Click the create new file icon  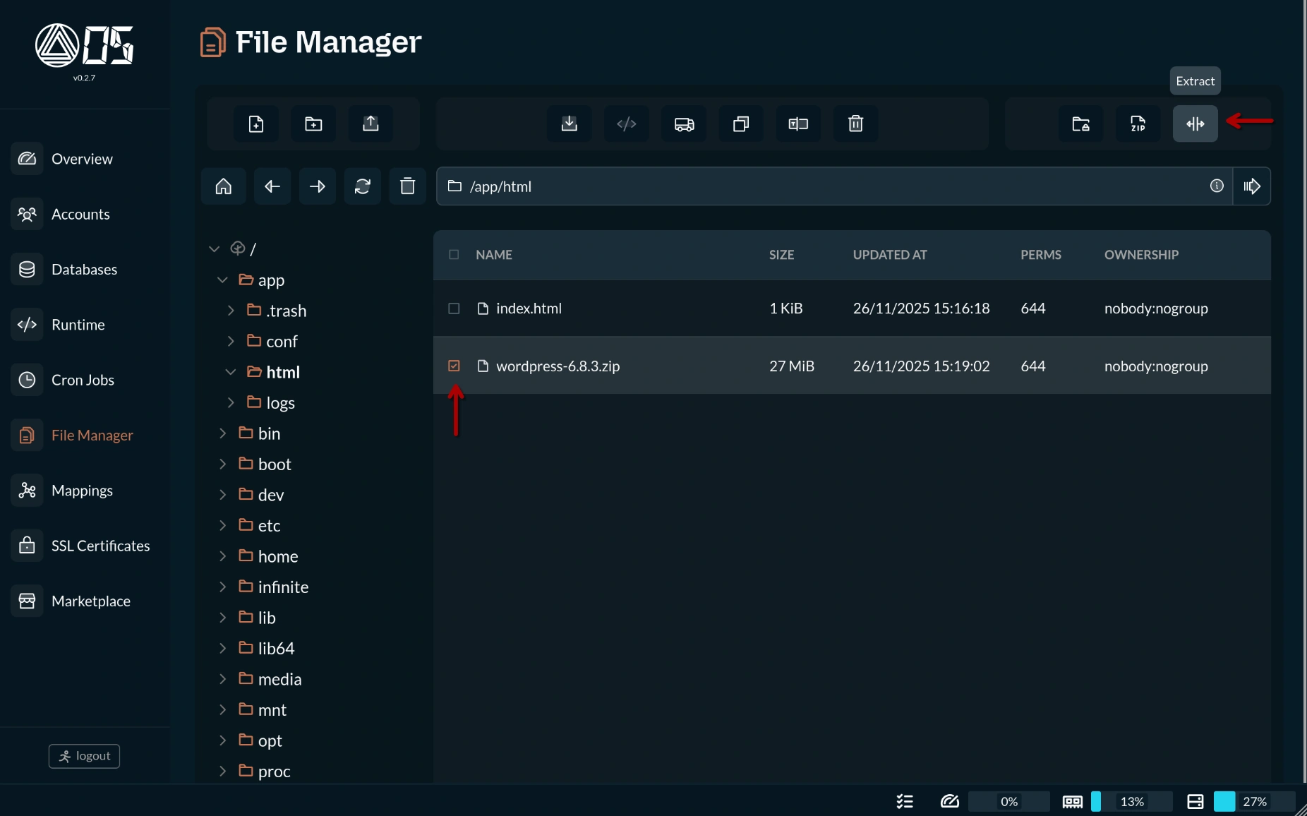pos(256,124)
